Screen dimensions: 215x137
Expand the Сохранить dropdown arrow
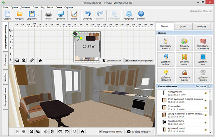click(x=39, y=15)
